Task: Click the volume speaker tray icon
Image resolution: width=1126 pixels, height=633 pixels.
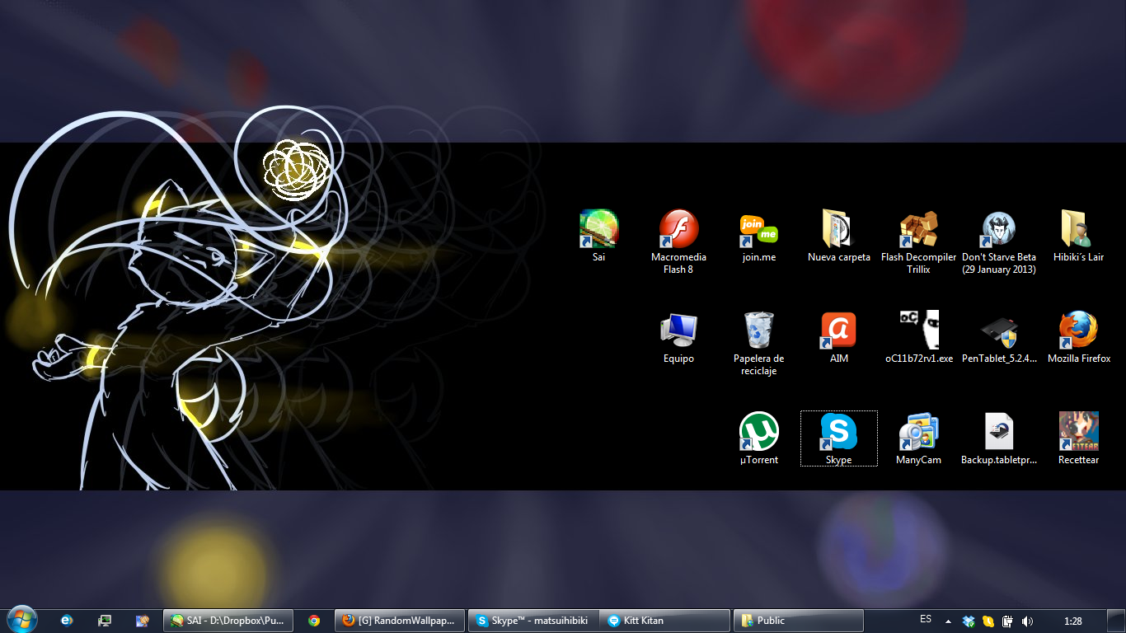Action: [x=1027, y=621]
